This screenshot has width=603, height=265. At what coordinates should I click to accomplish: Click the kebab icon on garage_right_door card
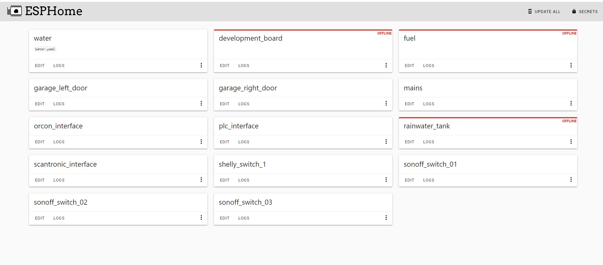tap(386, 103)
